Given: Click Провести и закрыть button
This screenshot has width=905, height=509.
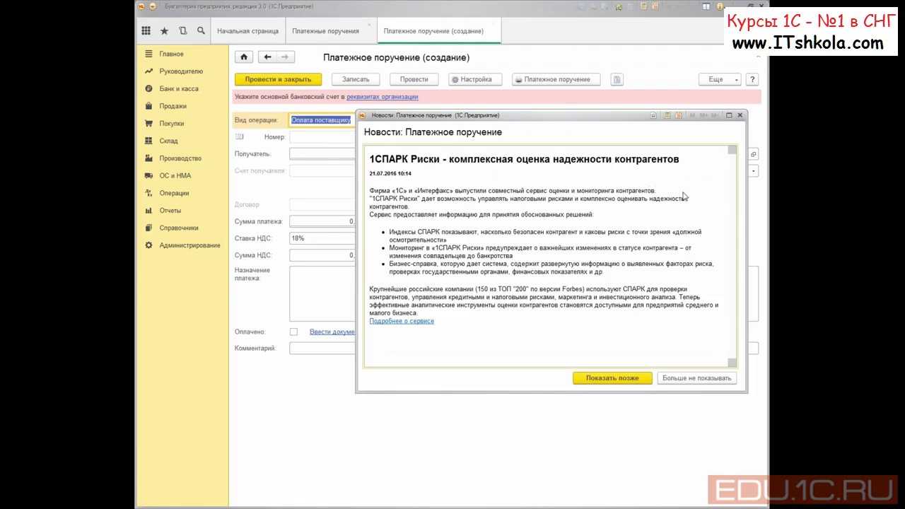Looking at the screenshot, I should click(x=278, y=79).
